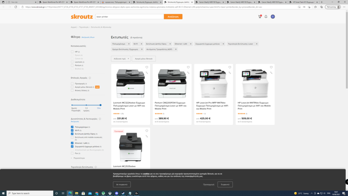Click the info icon beside Επιλογές Αγοράς
The height and width of the screenshot is (196, 348).
click(90, 78)
